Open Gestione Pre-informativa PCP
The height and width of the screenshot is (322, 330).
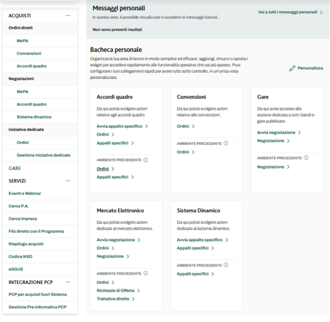pos(38,307)
